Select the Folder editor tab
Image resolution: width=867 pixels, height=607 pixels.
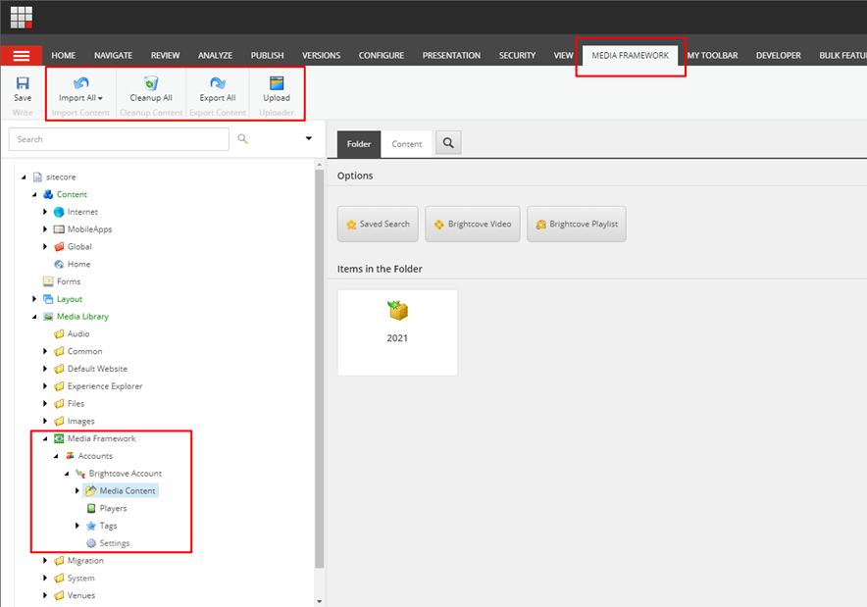359,144
